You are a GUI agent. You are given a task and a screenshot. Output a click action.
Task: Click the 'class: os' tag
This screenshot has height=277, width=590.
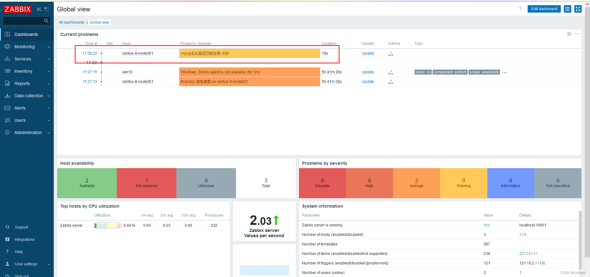(x=423, y=72)
